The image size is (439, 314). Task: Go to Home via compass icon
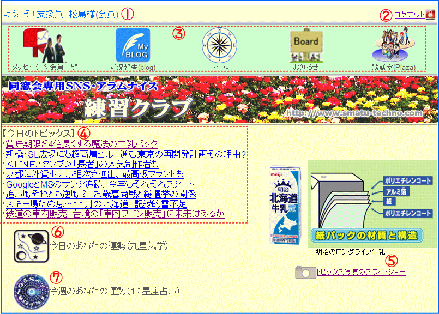pos(219,45)
